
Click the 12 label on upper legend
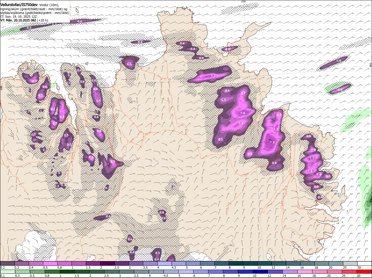[273, 268]
